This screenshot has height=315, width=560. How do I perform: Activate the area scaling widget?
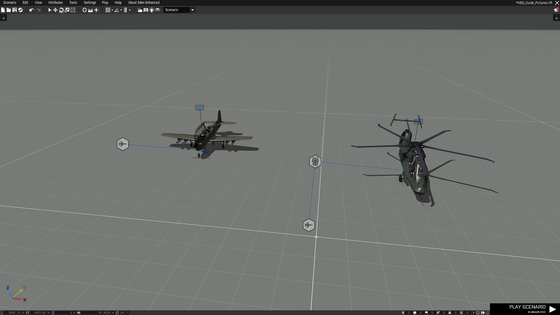click(73, 10)
